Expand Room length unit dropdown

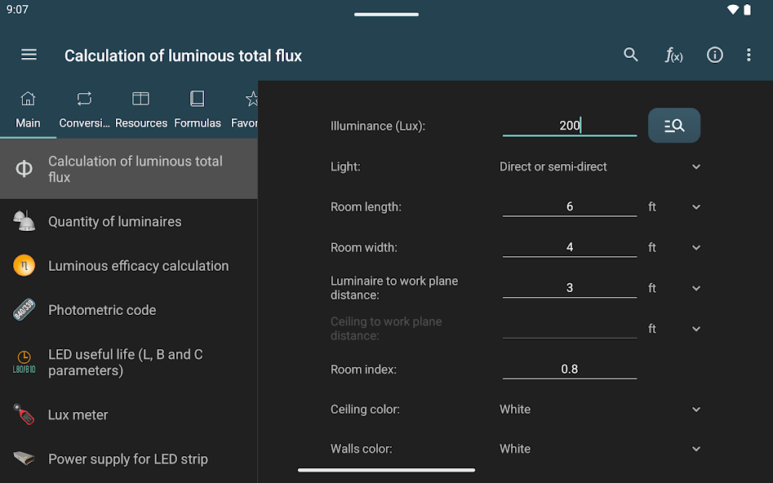click(x=674, y=207)
